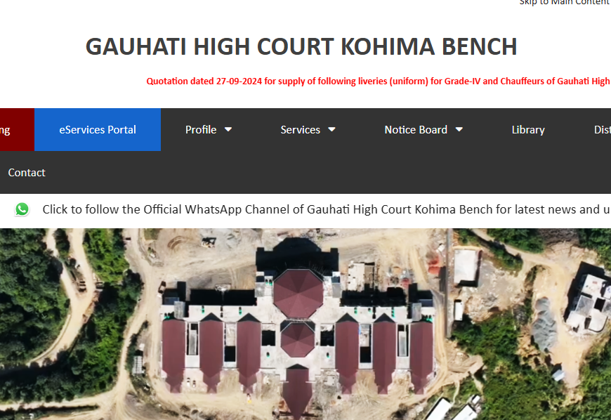The width and height of the screenshot is (611, 420).
Task: Click the aerial court building banner image
Action: (x=305, y=324)
